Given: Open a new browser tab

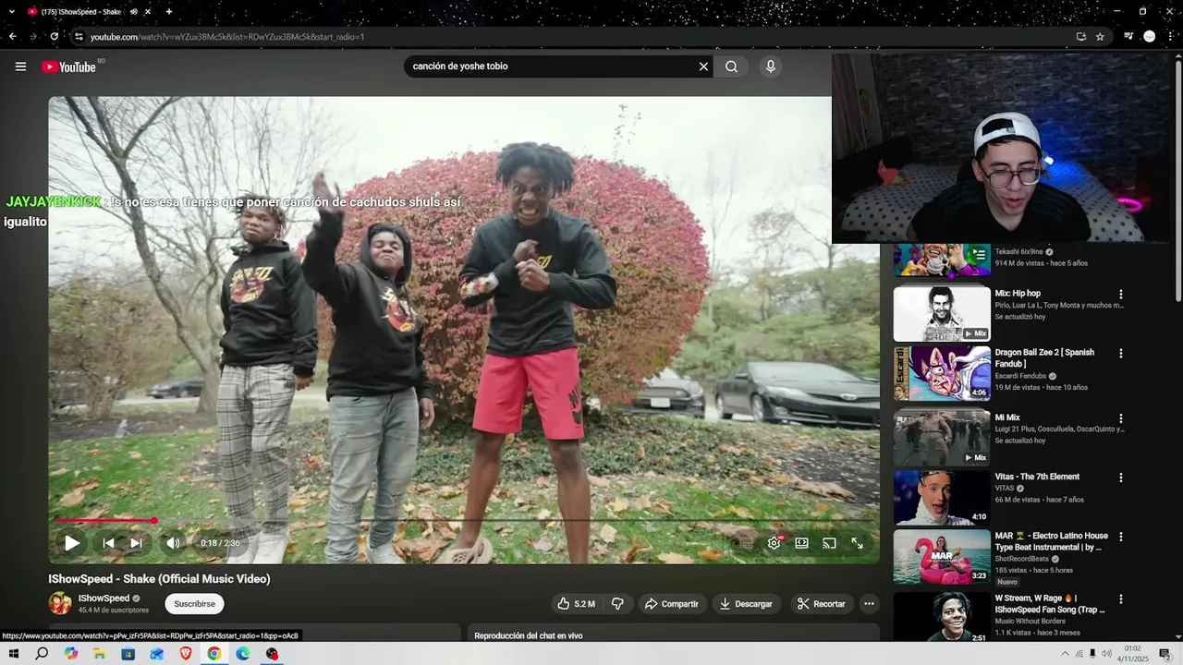Looking at the screenshot, I should [x=168, y=12].
